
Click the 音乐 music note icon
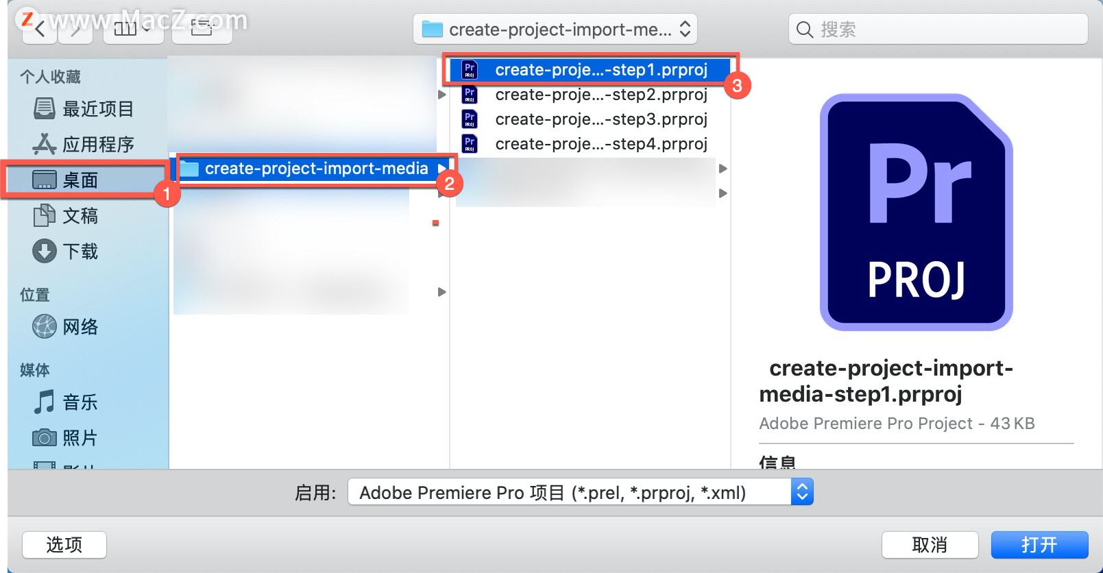(45, 402)
